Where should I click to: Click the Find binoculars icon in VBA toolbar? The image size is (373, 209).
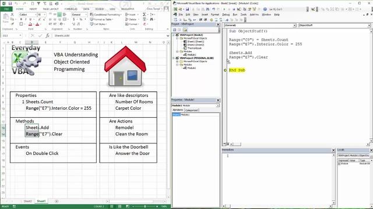(207, 9)
